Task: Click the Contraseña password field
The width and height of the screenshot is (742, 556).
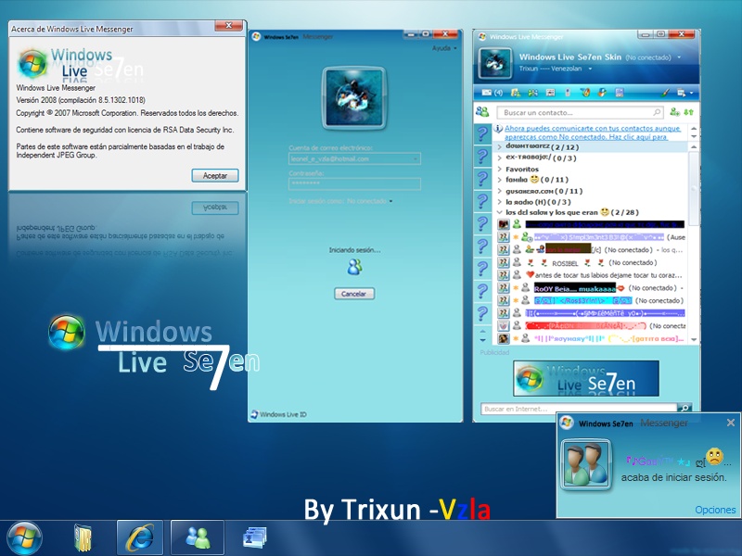Action: point(354,183)
